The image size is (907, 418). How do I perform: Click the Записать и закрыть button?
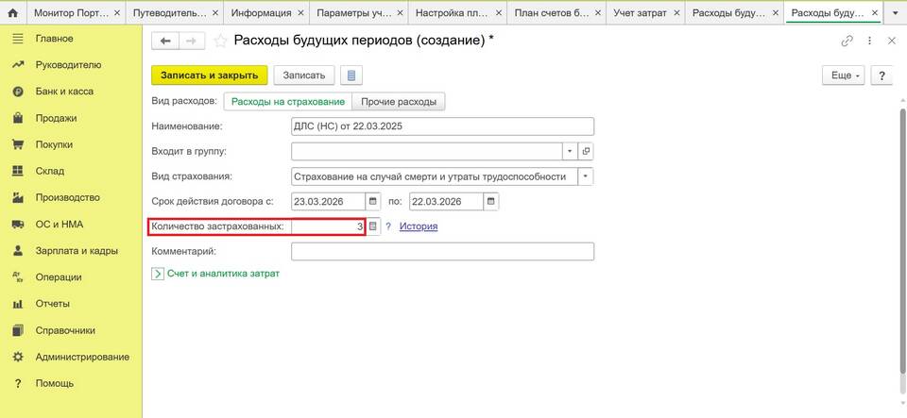point(210,75)
